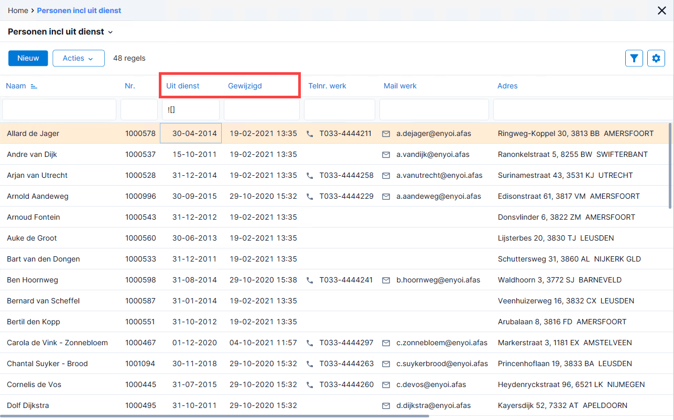The width and height of the screenshot is (674, 420).
Task: Open the filter funnel icon
Action: pyautogui.click(x=634, y=58)
